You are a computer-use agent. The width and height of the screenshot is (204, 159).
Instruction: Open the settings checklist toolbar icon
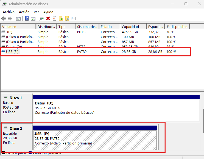tap(73, 18)
